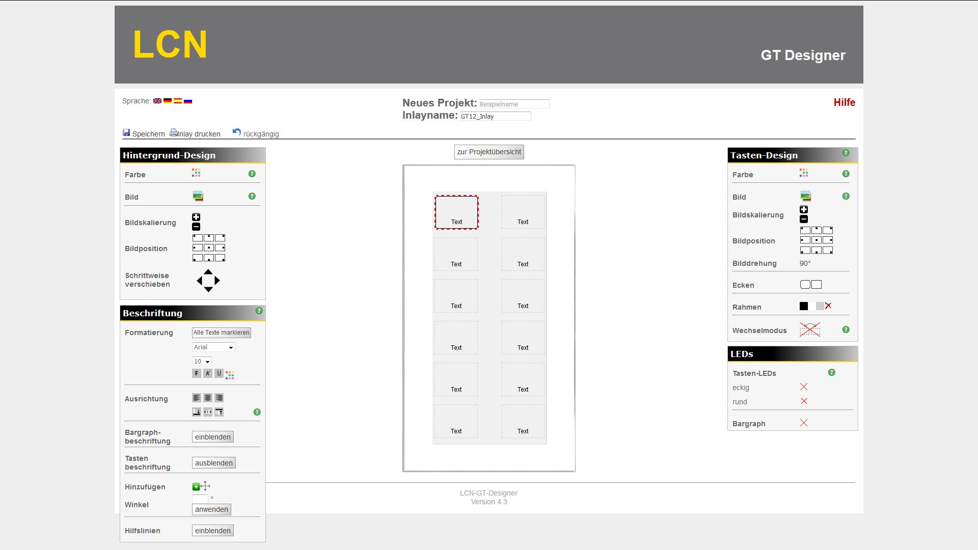The image size is (978, 550).
Task: Increase background image scaling with plus
Action: coord(196,217)
